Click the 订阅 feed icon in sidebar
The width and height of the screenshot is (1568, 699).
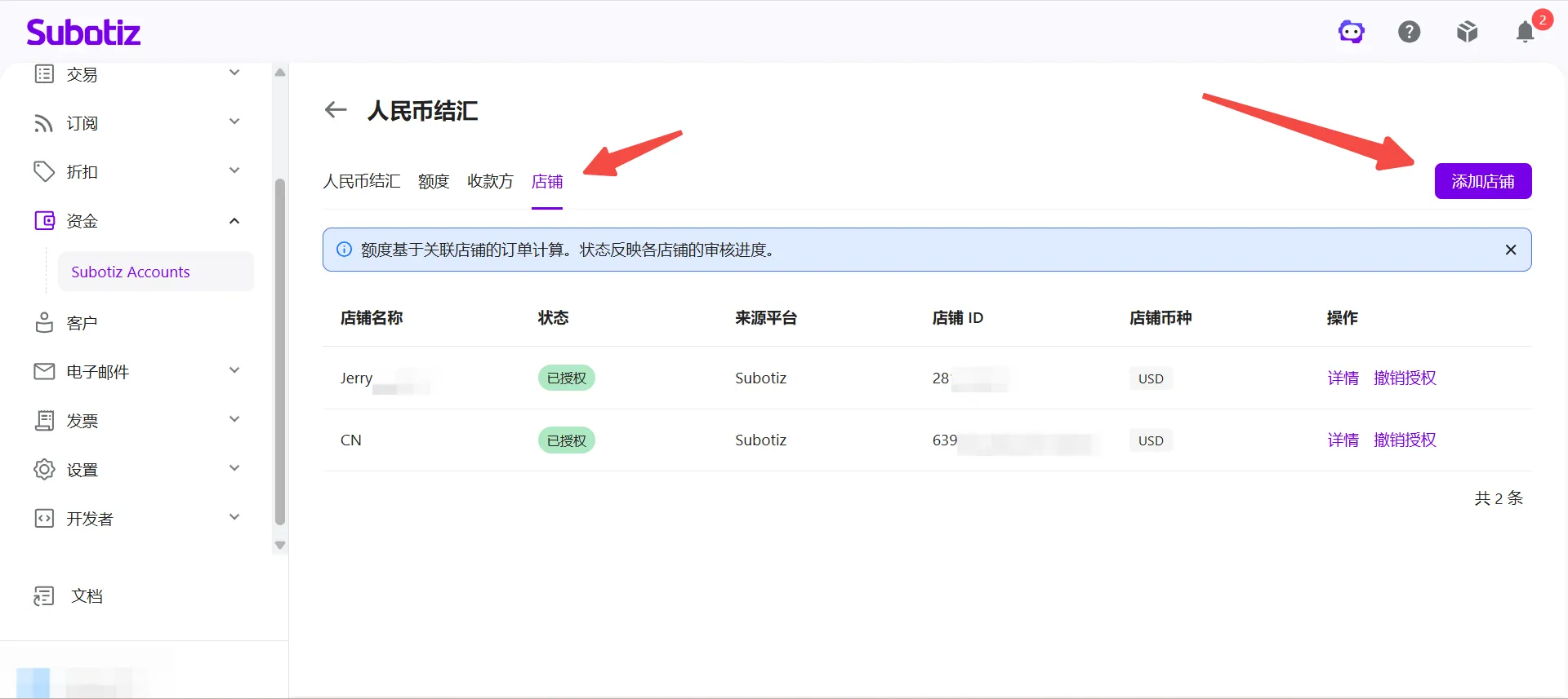(44, 123)
